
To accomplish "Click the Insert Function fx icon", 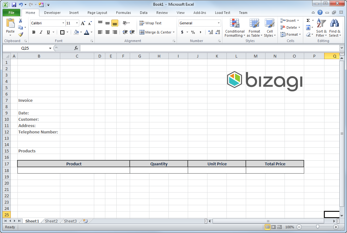I will (76, 48).
